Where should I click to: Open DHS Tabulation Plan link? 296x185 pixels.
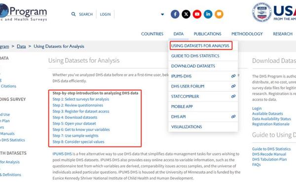tap(269, 159)
